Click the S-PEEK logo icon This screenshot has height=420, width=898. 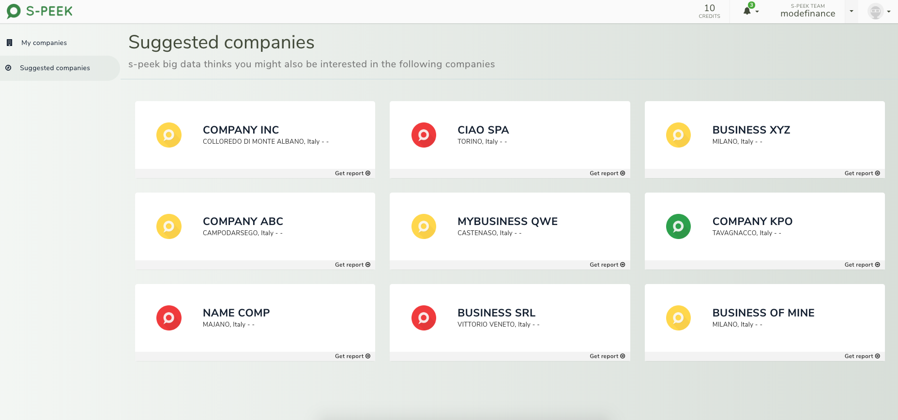14,11
